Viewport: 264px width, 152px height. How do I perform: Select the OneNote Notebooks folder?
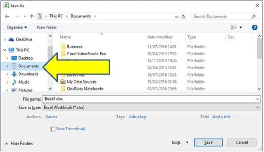pos(85,89)
